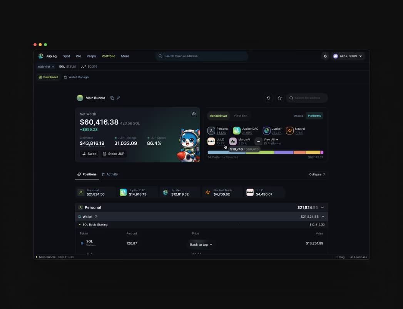Switch breakdown view to Assets
This screenshot has width=403, height=309.
(x=298, y=116)
